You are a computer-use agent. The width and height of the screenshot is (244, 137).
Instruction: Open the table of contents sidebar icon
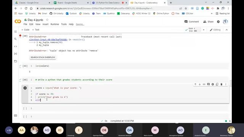click(x=15, y=32)
